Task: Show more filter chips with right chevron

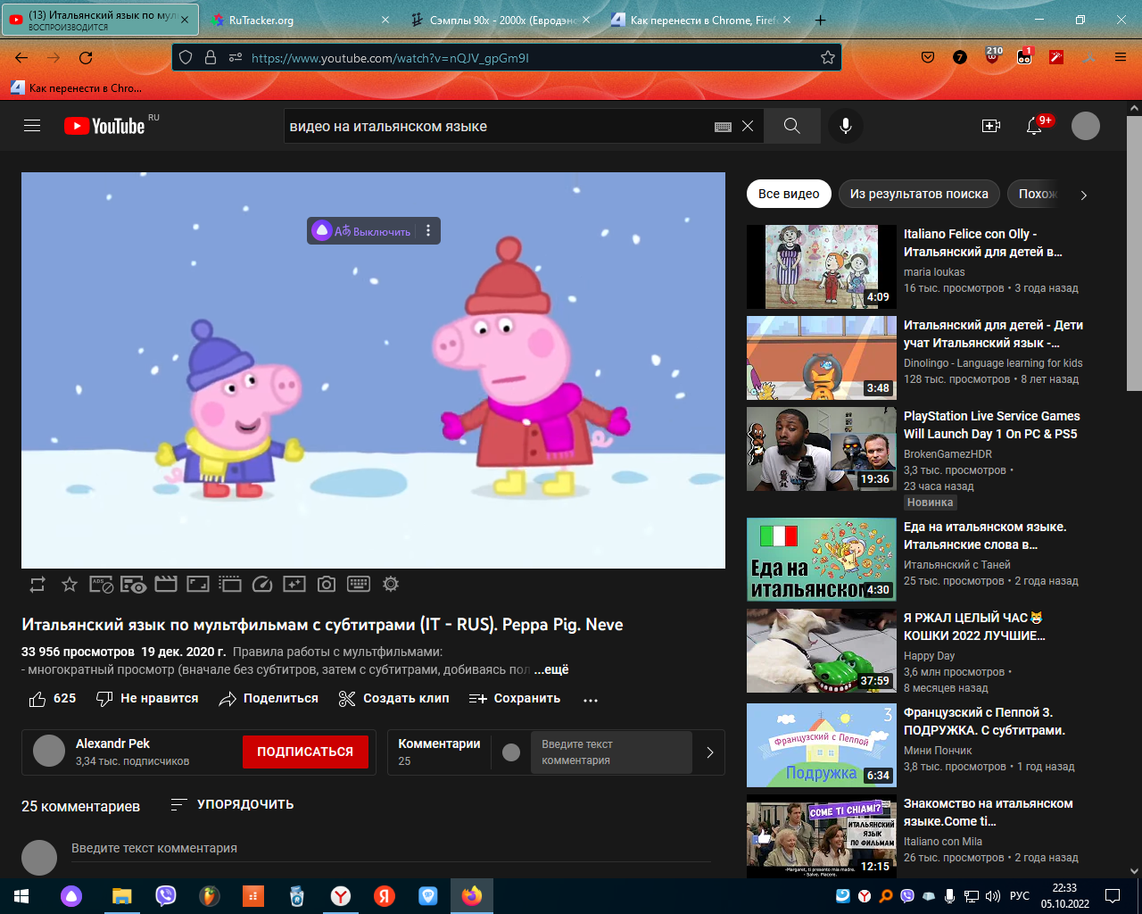Action: (1084, 195)
